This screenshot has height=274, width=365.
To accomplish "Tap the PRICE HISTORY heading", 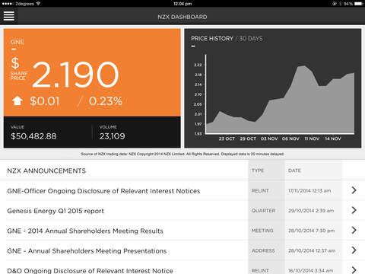I will pos(212,39).
